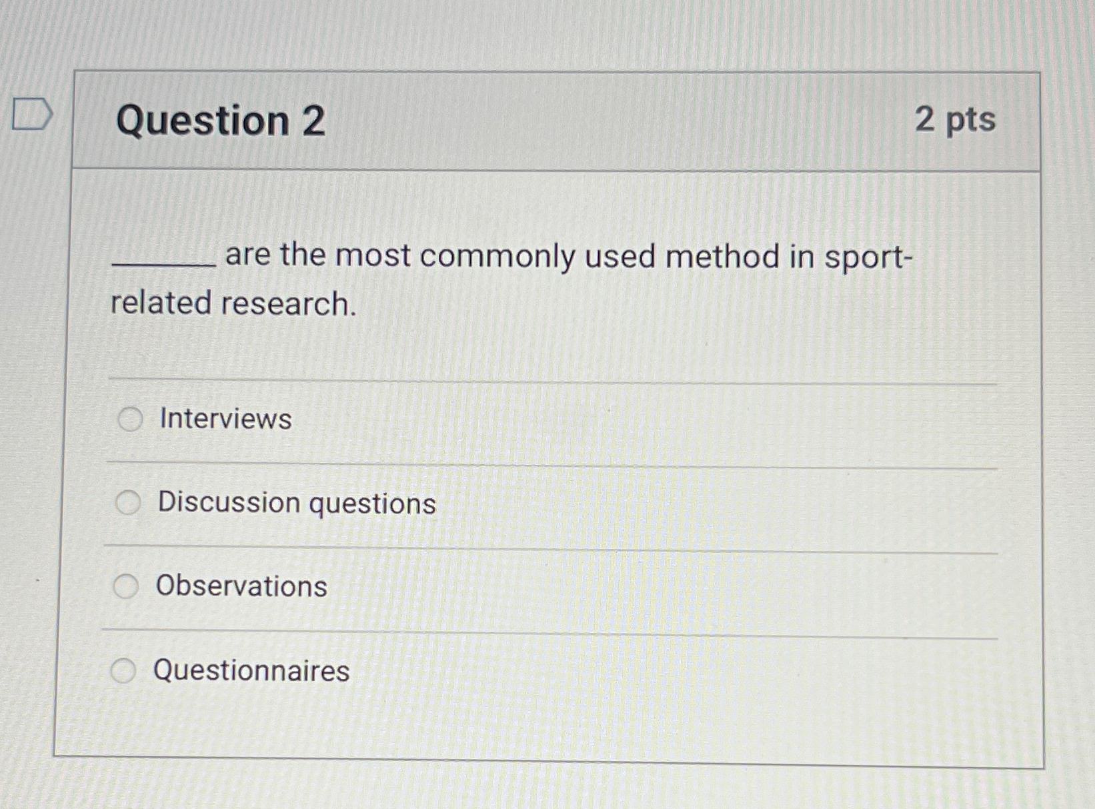The height and width of the screenshot is (809, 1095).
Task: Select the Discussion questions radio button
Action: click(128, 502)
